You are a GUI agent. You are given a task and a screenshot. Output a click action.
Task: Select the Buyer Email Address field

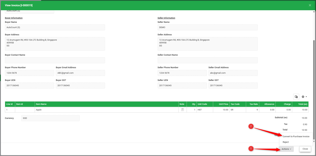(x=80, y=73)
